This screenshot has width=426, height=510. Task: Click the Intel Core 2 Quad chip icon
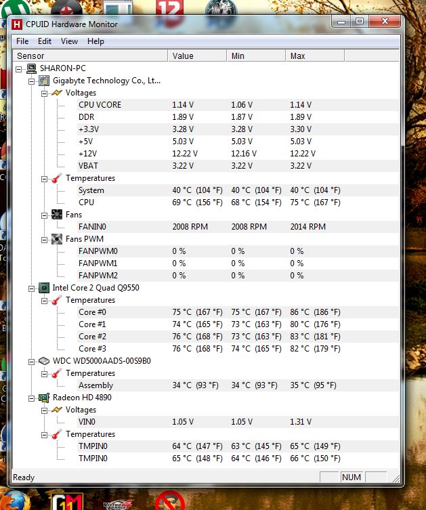pos(44,288)
